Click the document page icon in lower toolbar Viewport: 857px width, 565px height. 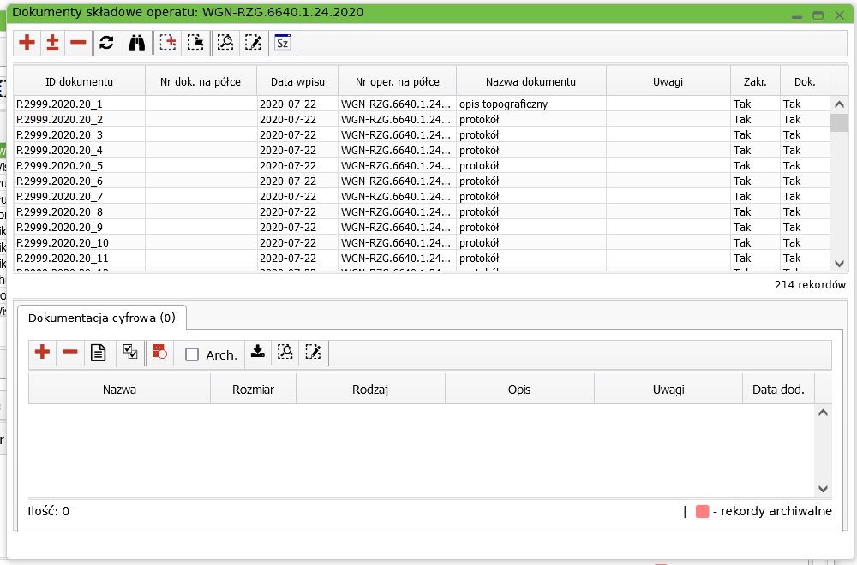[x=99, y=352]
